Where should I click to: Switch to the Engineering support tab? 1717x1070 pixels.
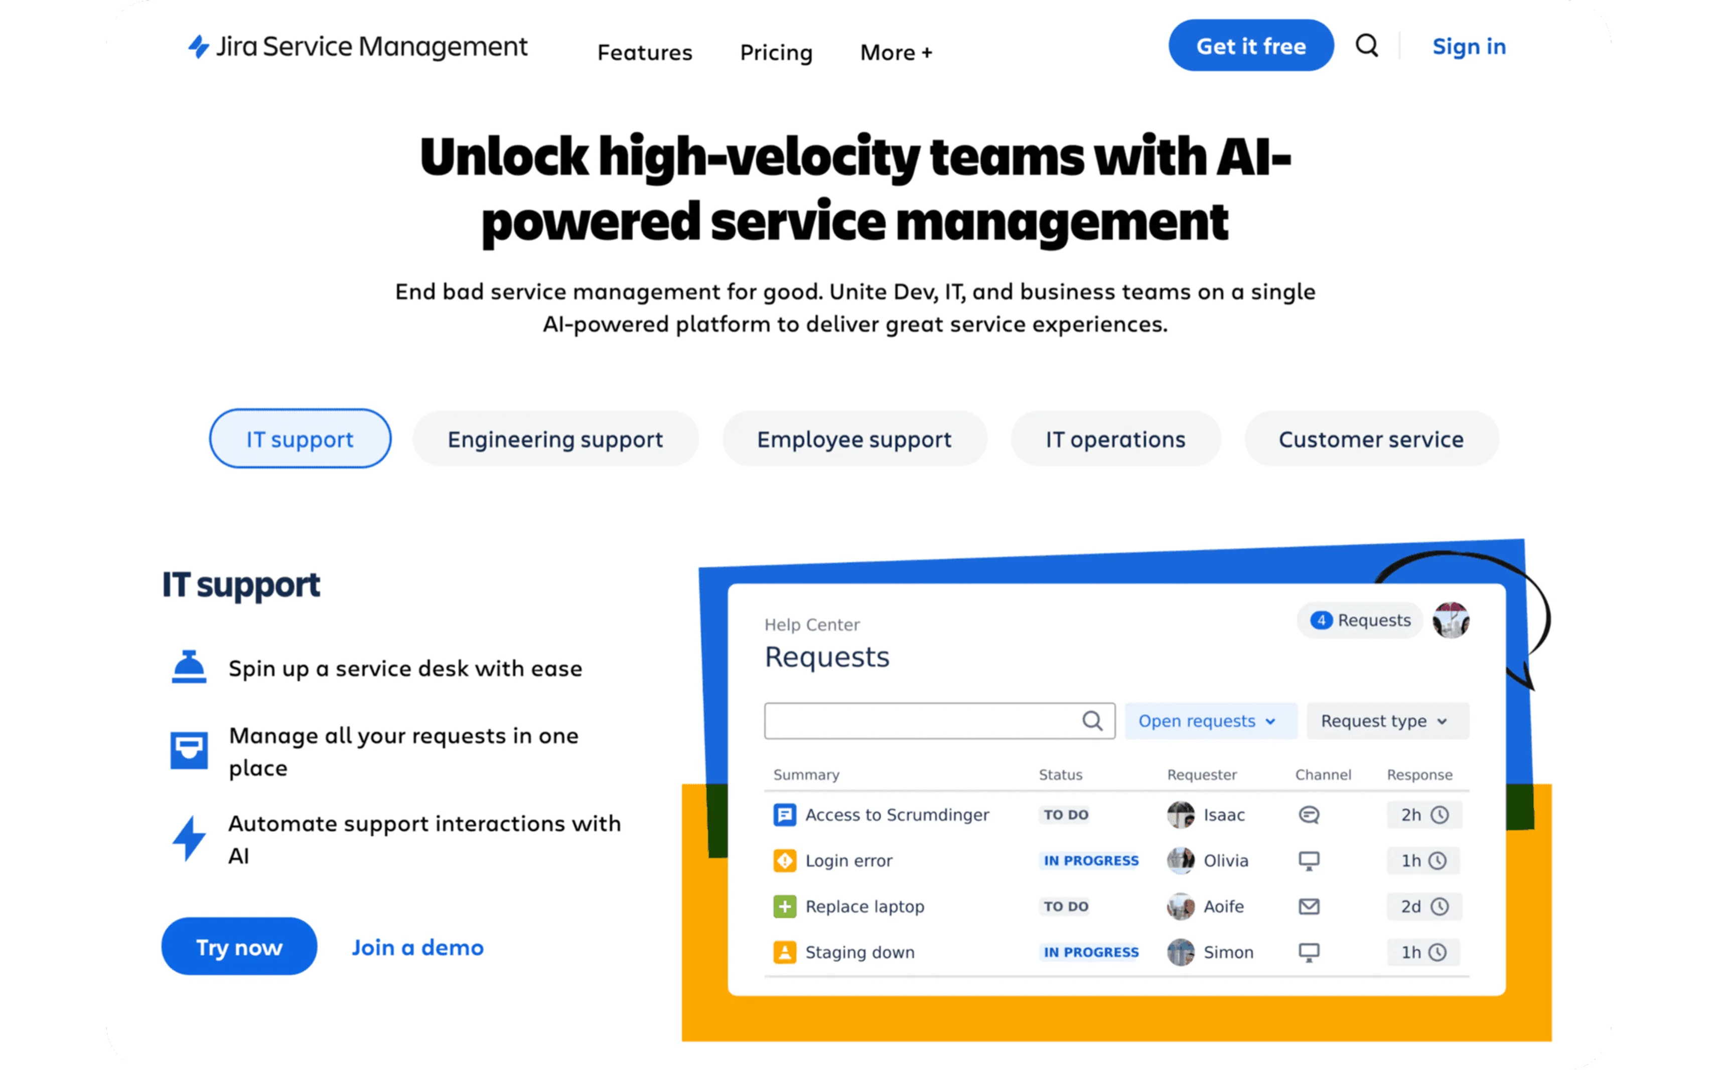555,440
